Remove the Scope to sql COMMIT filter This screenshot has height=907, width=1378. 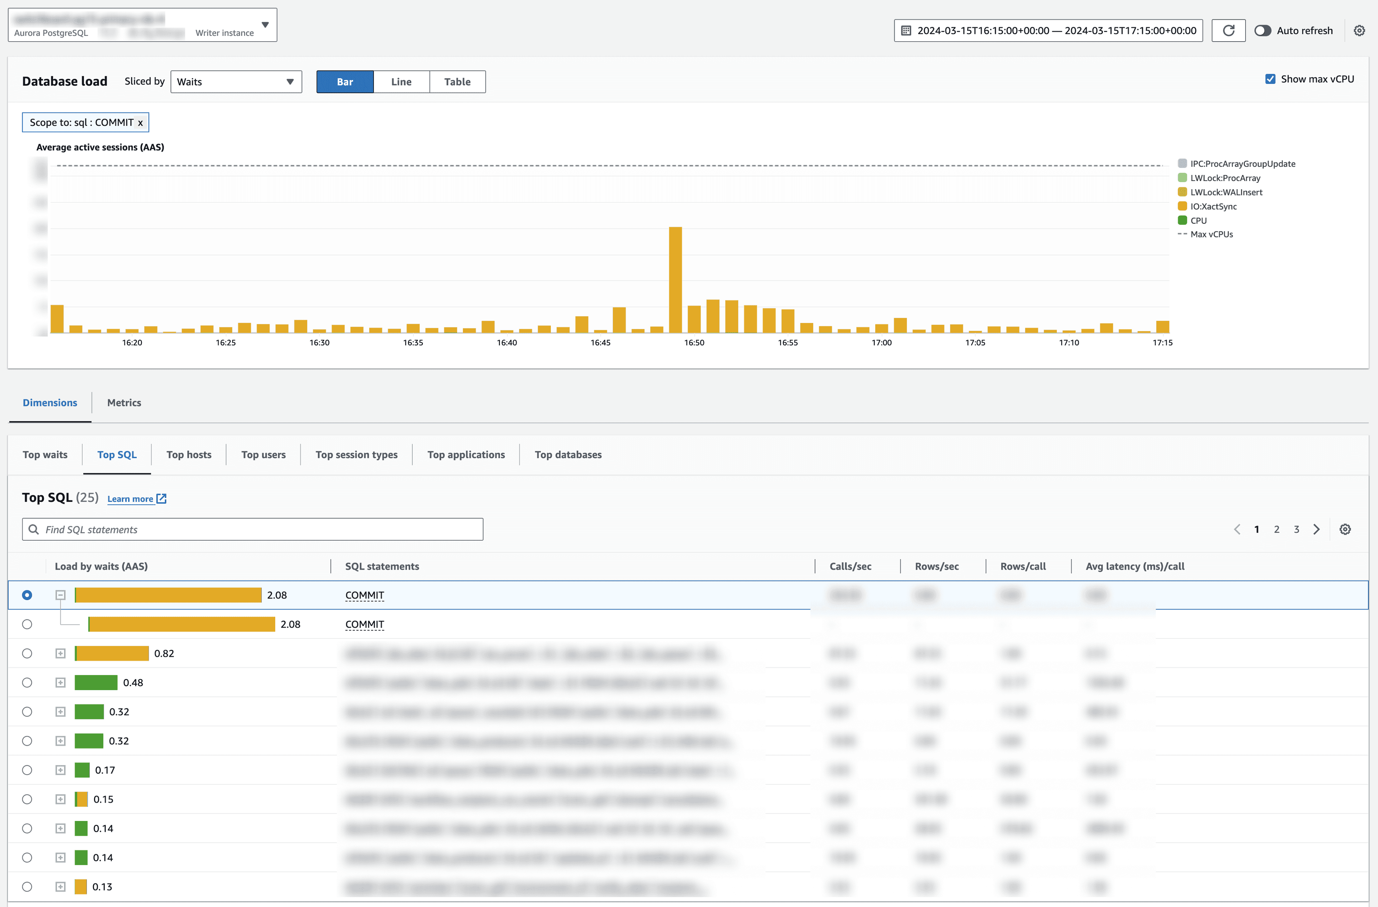pos(140,122)
